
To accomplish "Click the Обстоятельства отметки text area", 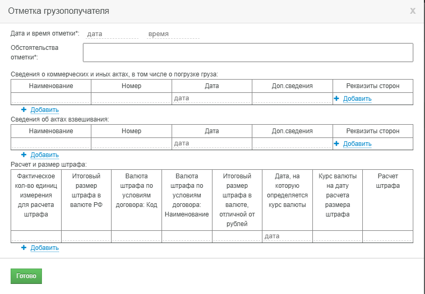I will pyautogui.click(x=248, y=53).
